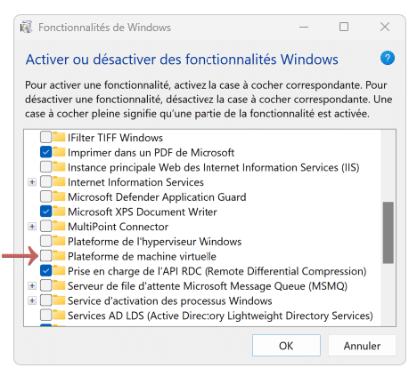Image resolution: width=417 pixels, height=376 pixels.
Task: Click the features list vertical scrollbar thumb
Action: click(x=388, y=233)
